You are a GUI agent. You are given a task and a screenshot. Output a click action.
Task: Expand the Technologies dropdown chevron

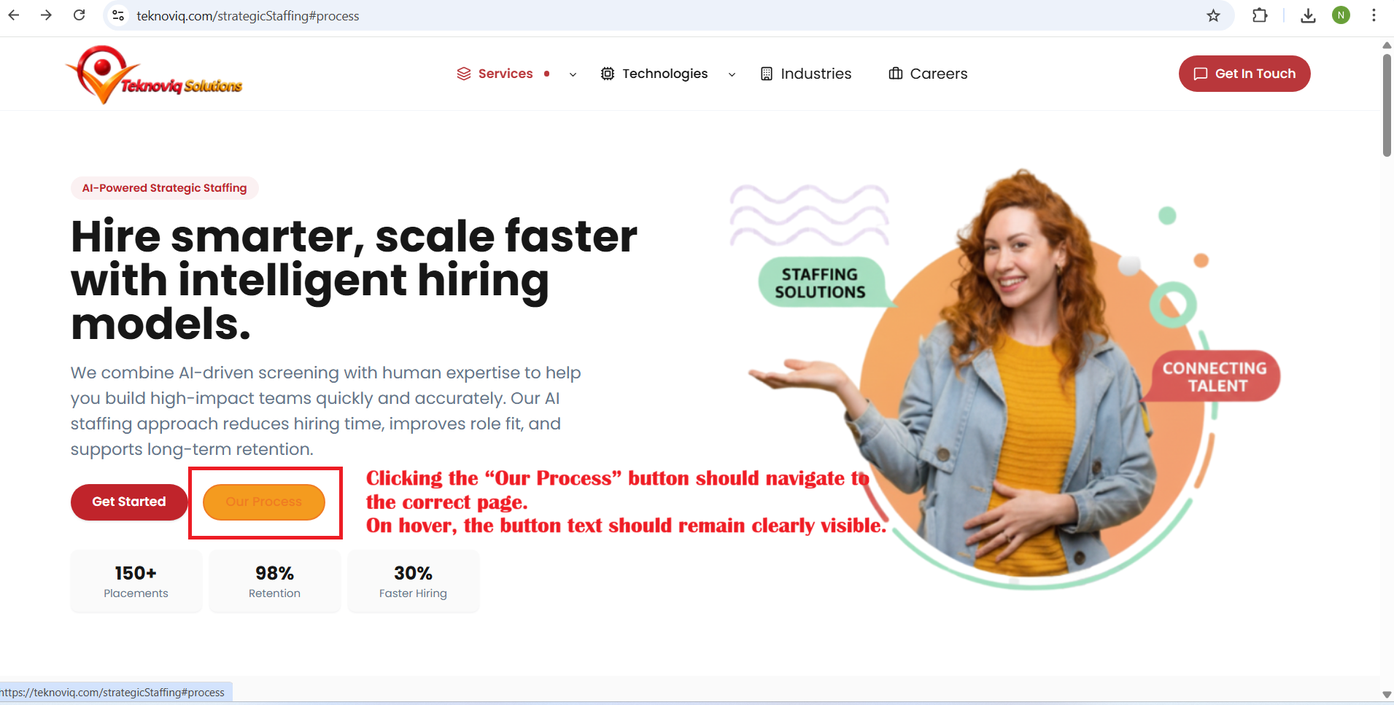click(732, 74)
